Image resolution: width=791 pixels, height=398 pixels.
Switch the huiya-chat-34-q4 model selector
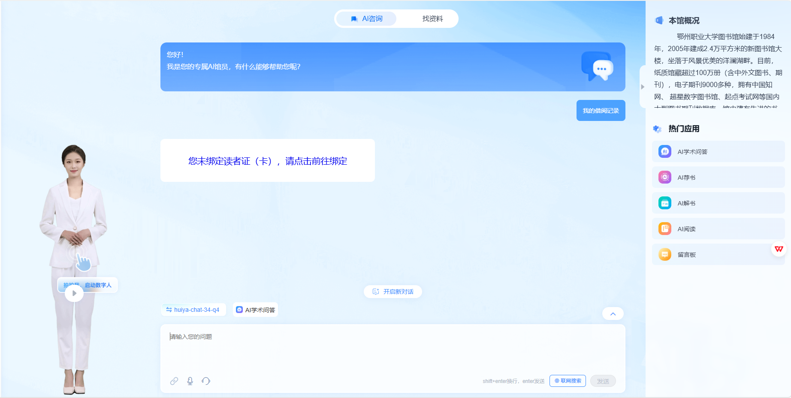(193, 310)
